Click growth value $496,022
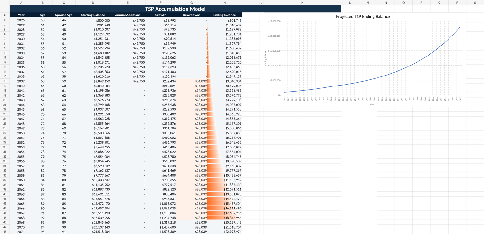 point(161,152)
